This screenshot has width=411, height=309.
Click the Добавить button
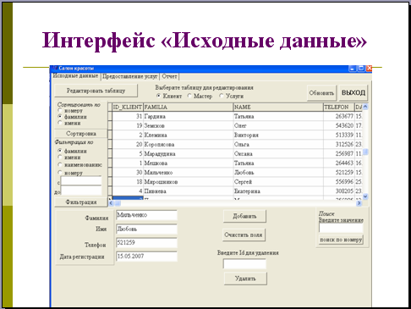point(244,216)
